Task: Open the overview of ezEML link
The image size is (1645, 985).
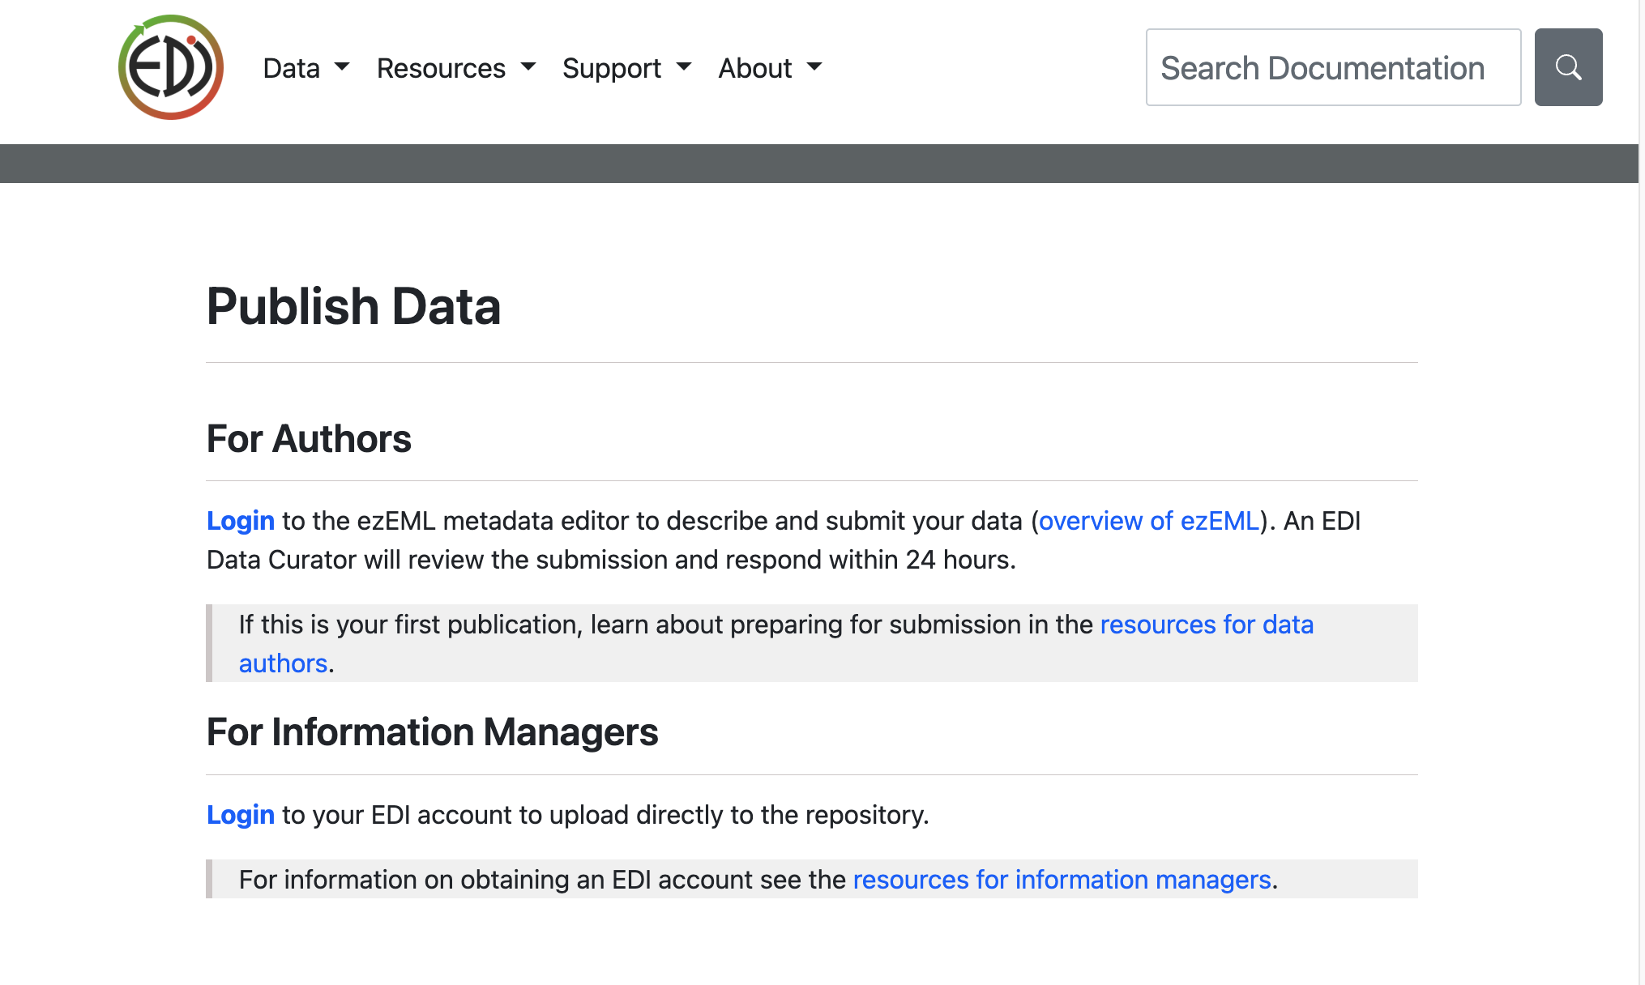Action: [1149, 521]
